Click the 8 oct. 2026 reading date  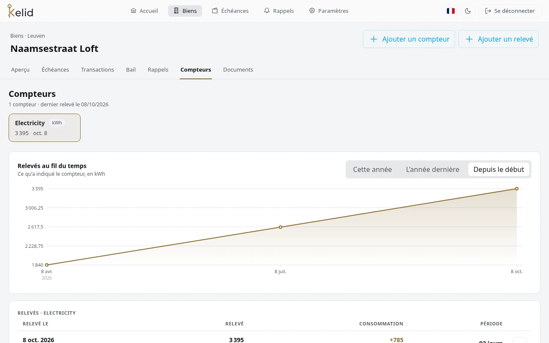pyautogui.click(x=39, y=340)
